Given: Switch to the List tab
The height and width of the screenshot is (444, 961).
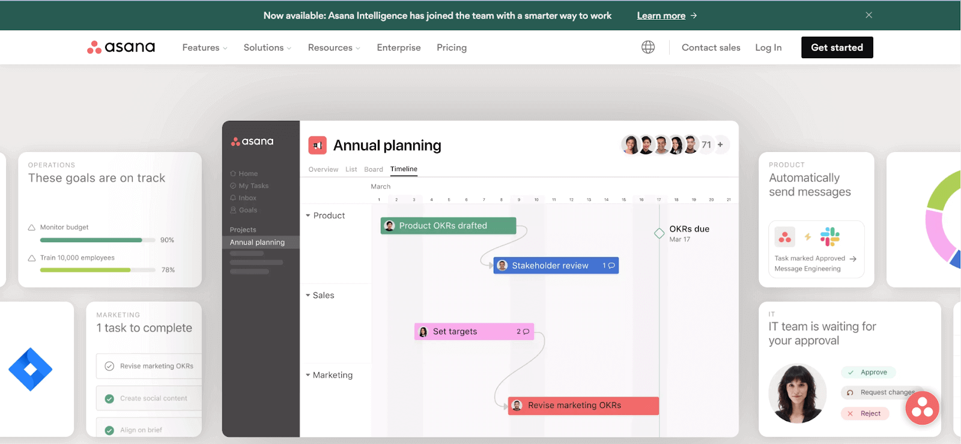Looking at the screenshot, I should pos(351,169).
